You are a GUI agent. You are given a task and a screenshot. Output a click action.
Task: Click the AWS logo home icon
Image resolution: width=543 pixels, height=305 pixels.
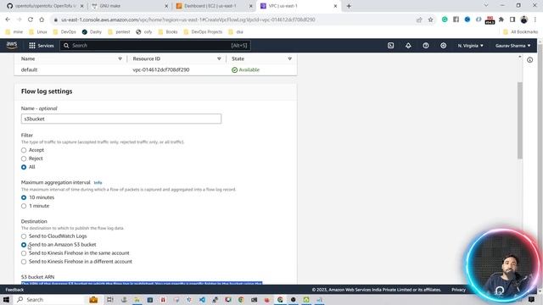[x=12, y=45]
